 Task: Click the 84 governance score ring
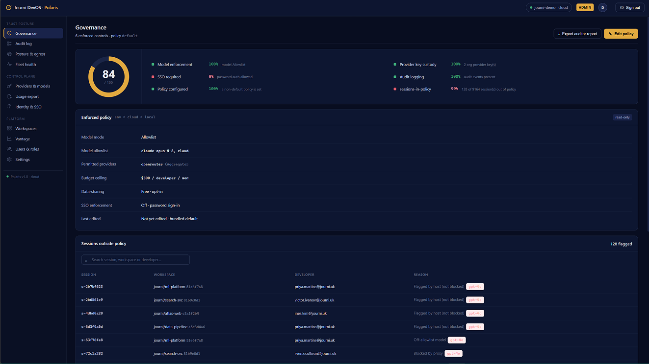[108, 76]
